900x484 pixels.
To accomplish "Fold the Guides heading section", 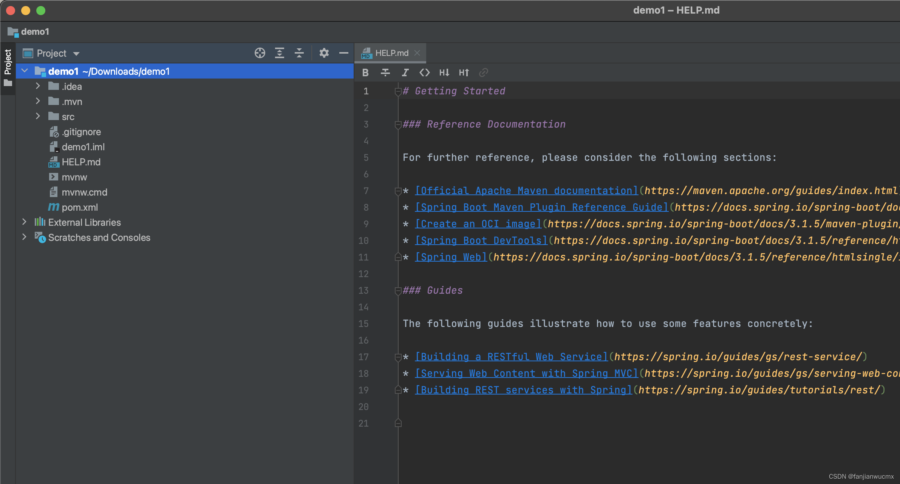I will coord(397,291).
